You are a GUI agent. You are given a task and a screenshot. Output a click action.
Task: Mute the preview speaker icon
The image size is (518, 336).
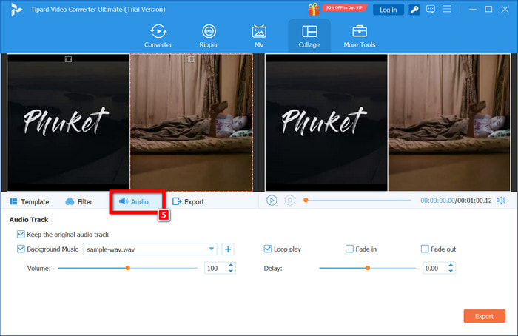click(x=501, y=201)
